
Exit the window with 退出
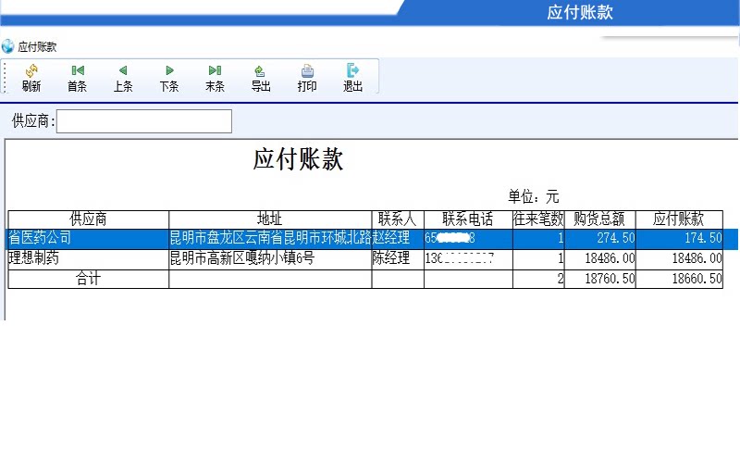coord(352,78)
